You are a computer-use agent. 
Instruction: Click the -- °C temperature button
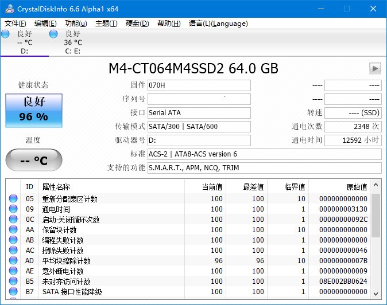[x=34, y=160]
